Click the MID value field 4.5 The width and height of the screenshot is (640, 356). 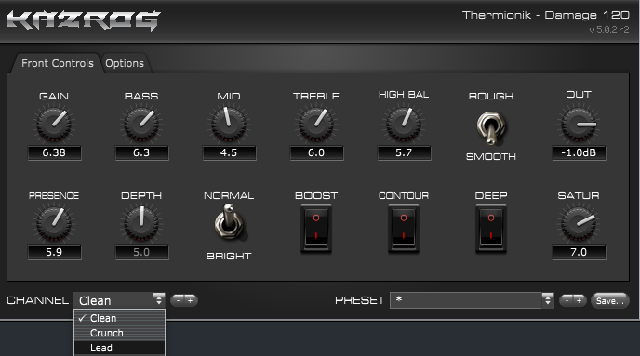pos(229,152)
